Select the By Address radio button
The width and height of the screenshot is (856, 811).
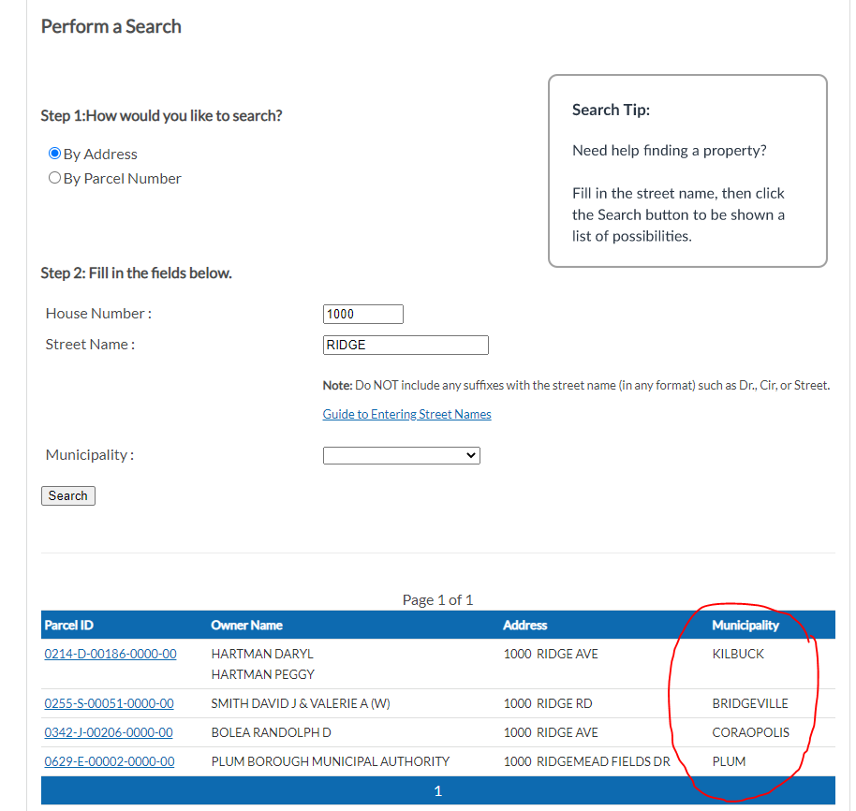tap(54, 154)
